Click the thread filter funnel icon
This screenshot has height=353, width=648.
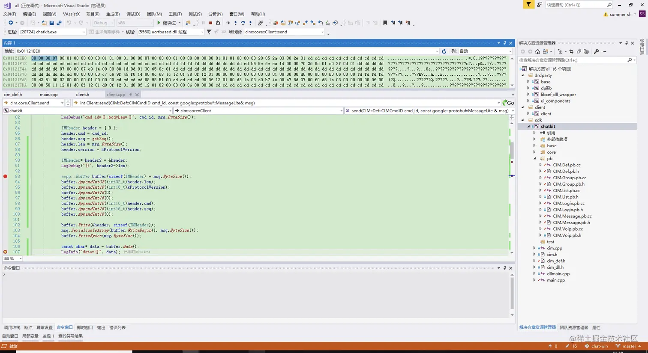pyautogui.click(x=209, y=32)
